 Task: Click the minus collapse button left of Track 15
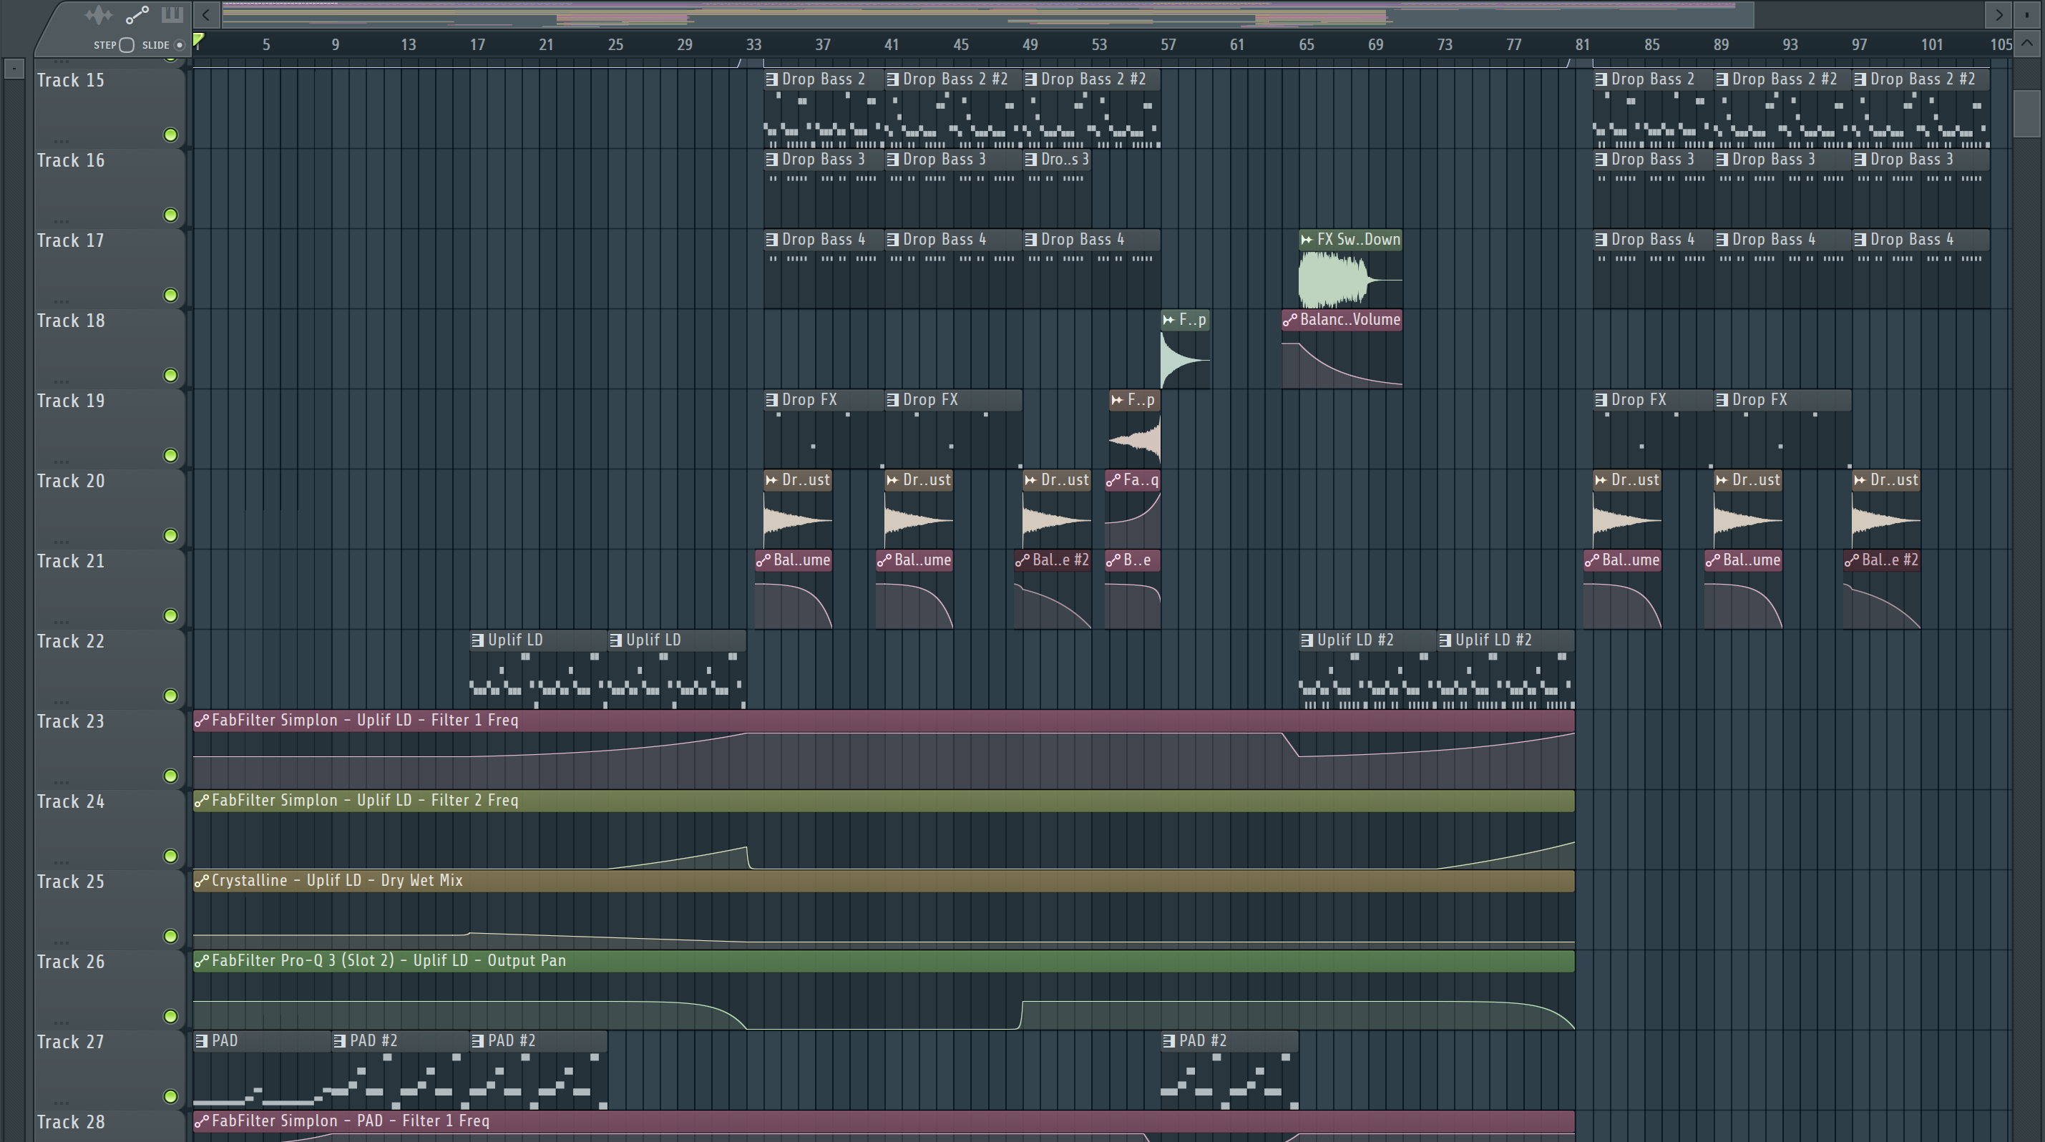click(14, 69)
